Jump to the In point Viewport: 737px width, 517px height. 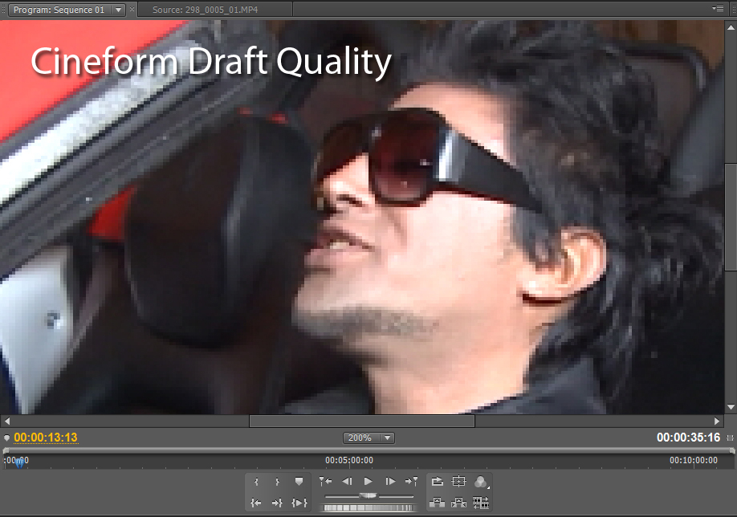(x=256, y=503)
